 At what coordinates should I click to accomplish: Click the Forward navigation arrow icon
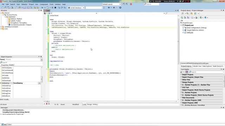tap(114, 8)
